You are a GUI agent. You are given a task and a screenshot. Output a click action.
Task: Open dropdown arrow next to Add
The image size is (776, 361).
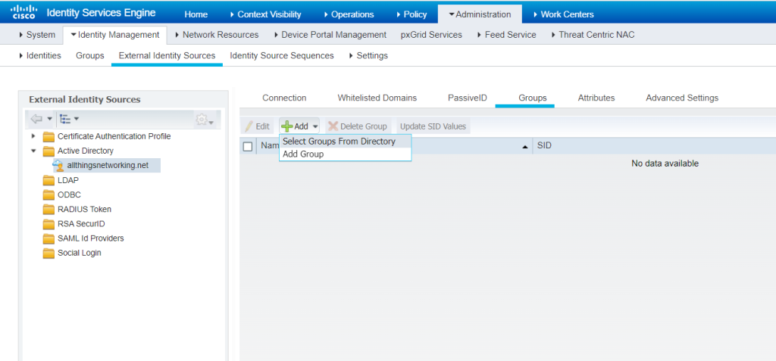point(315,126)
